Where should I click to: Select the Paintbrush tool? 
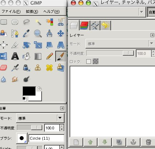tap(61, 56)
